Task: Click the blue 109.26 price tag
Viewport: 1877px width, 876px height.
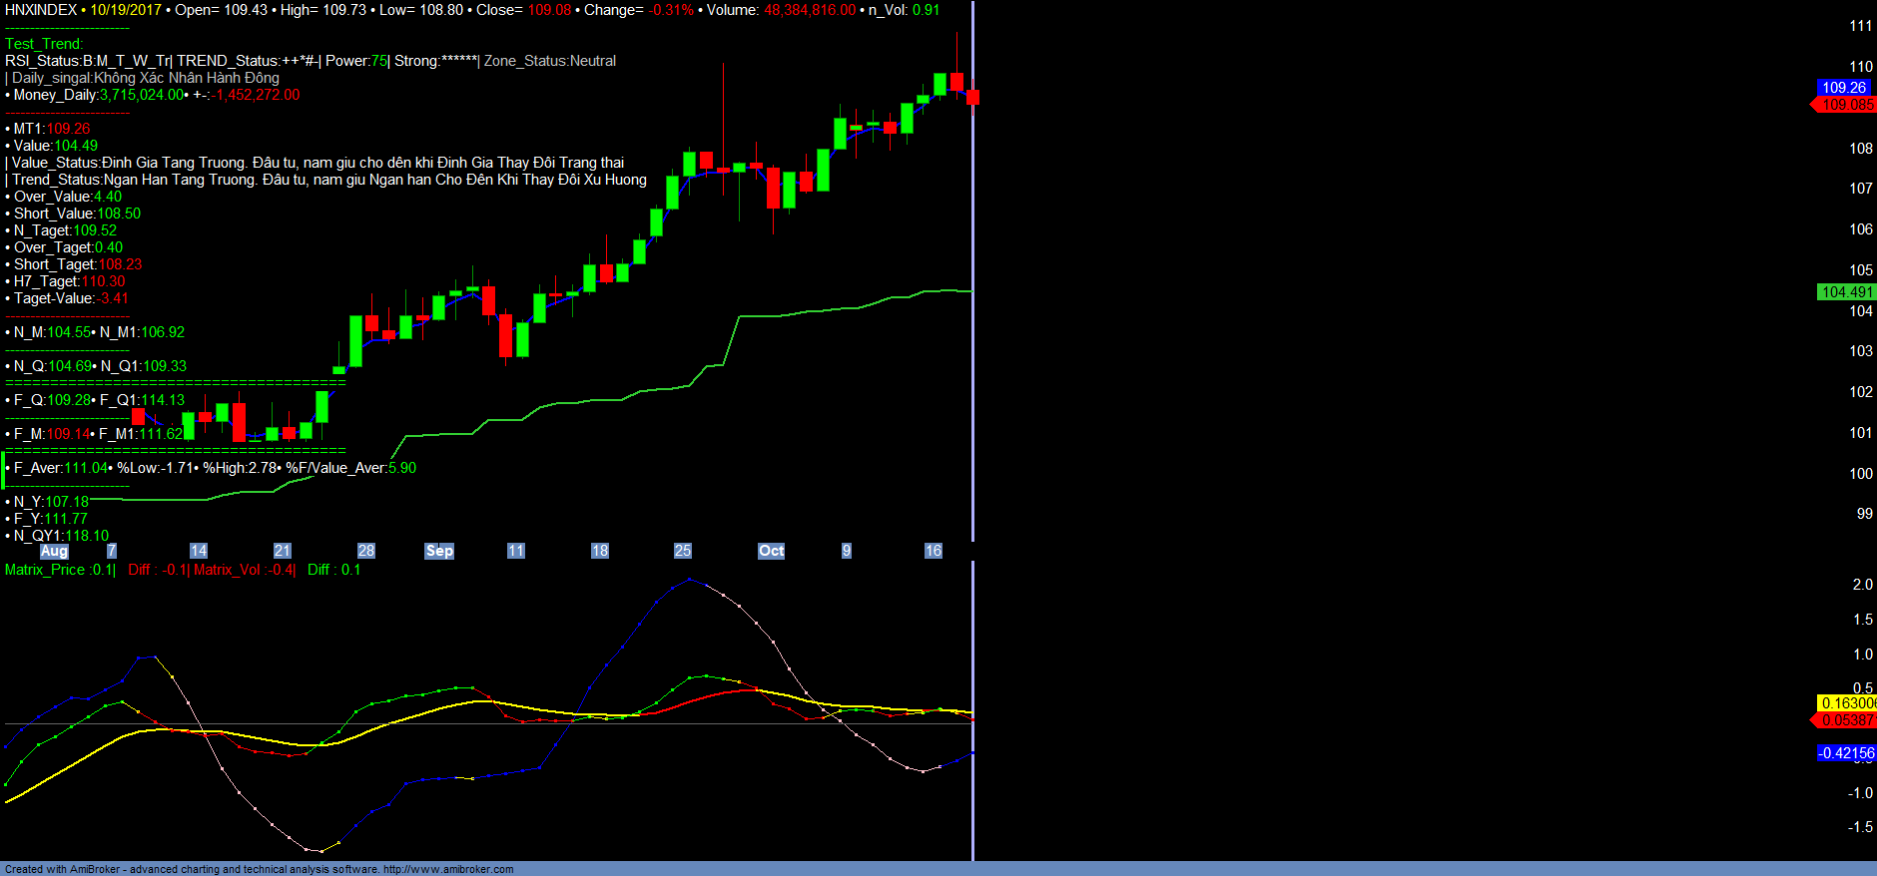Action: pyautogui.click(x=1844, y=88)
